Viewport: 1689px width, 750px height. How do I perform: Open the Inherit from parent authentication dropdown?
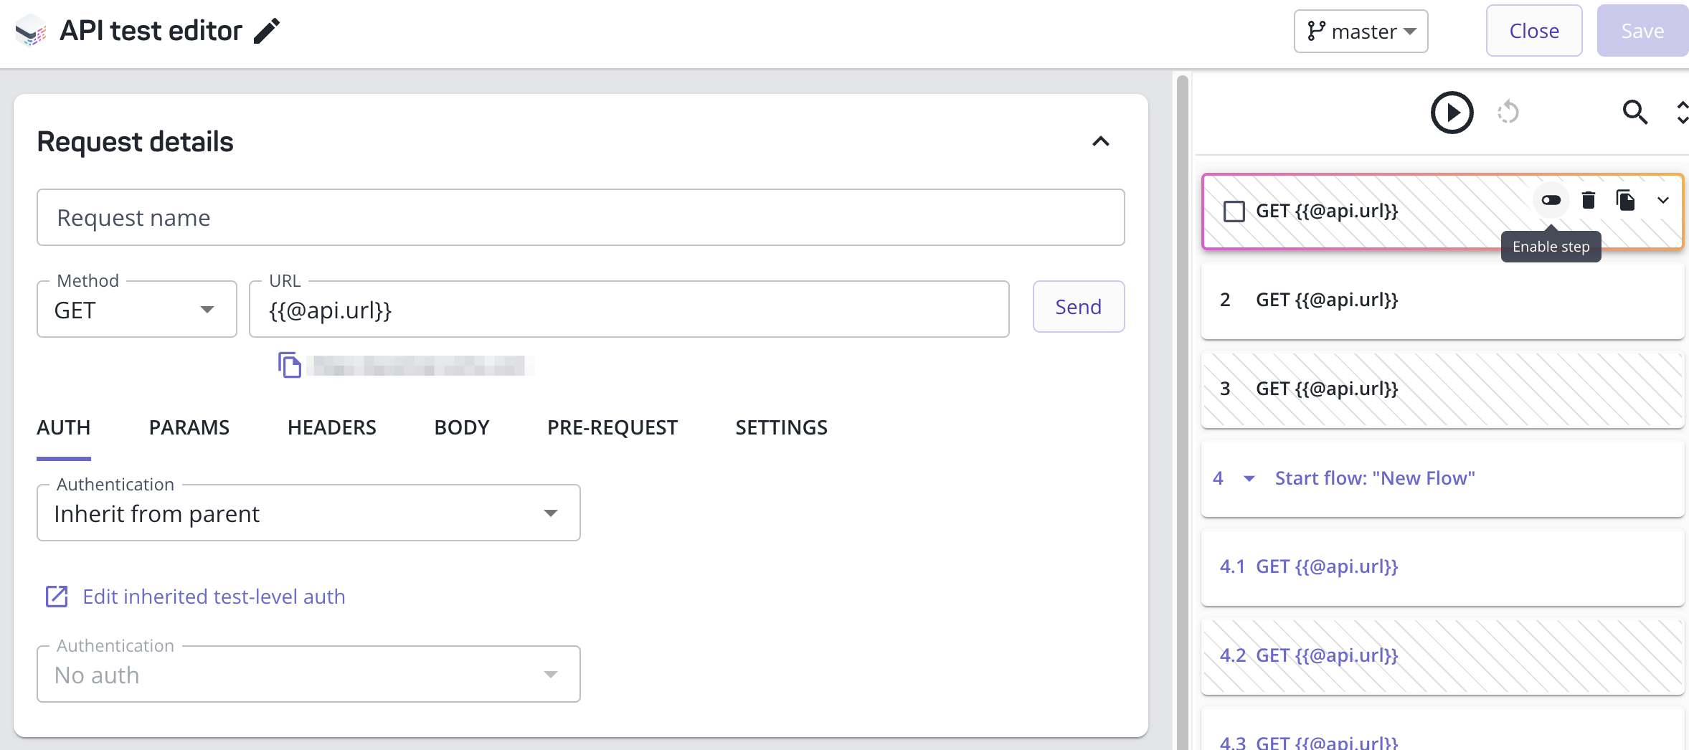tap(308, 513)
